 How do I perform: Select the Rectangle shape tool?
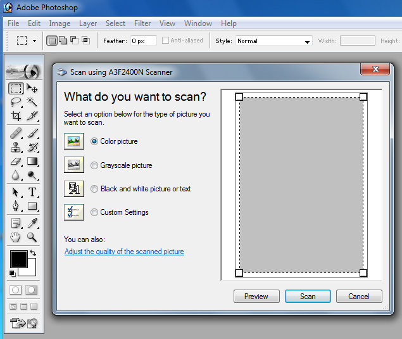[x=32, y=206]
